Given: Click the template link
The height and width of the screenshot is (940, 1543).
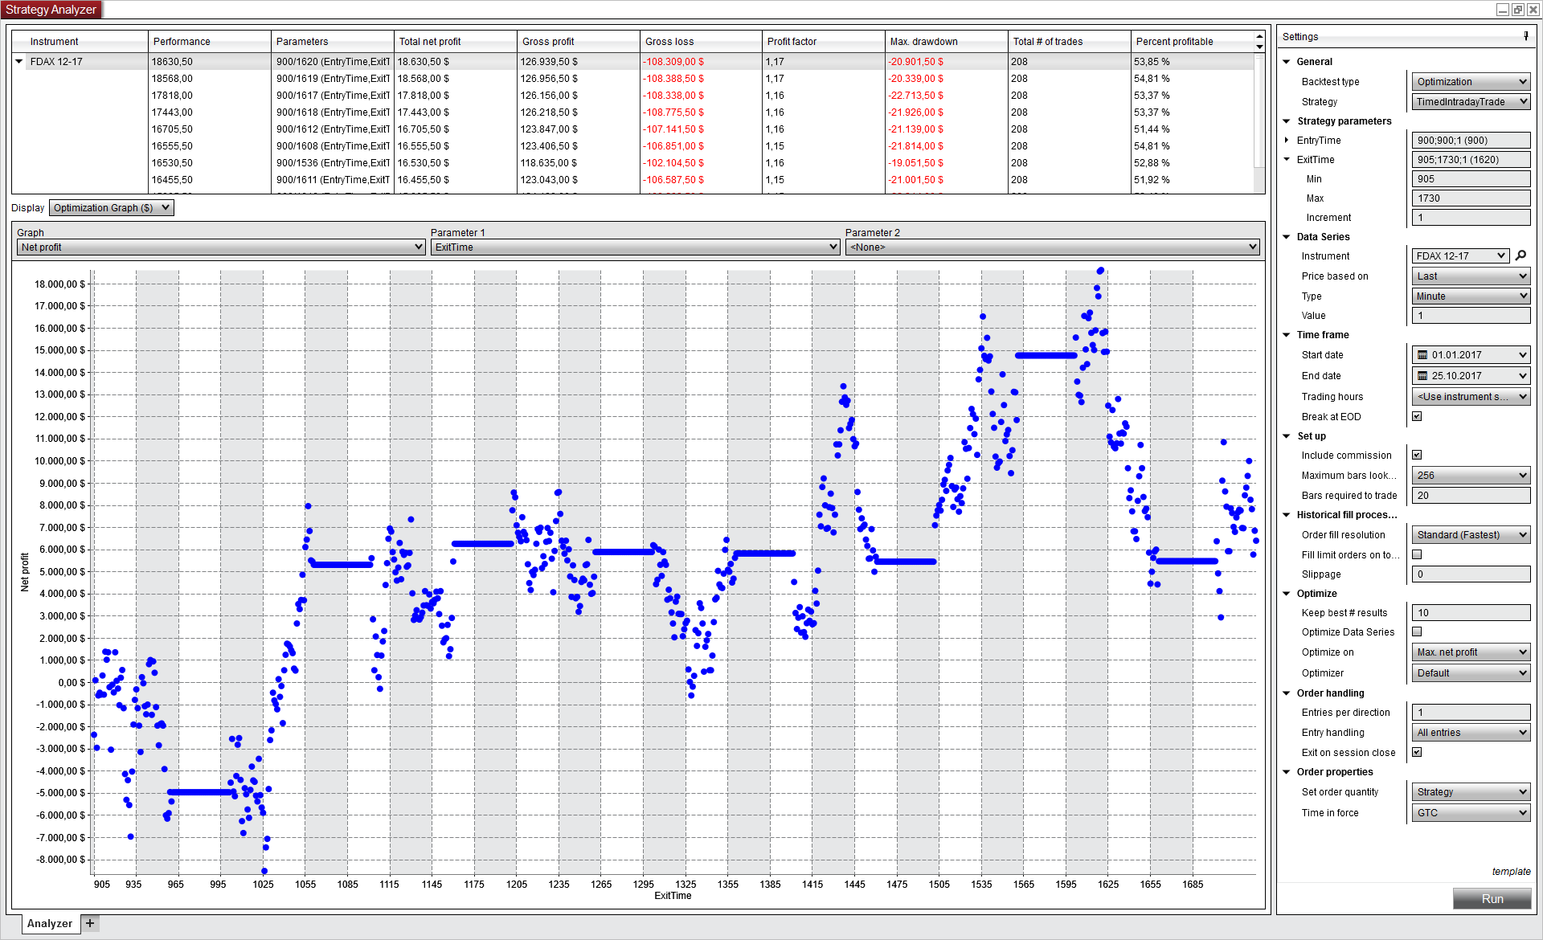Looking at the screenshot, I should point(1511,872).
